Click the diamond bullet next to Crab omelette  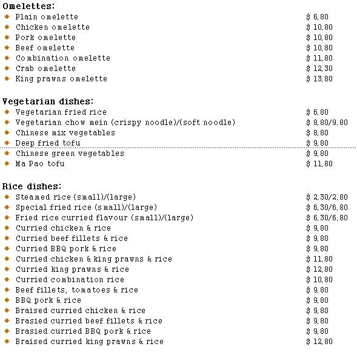7,68
